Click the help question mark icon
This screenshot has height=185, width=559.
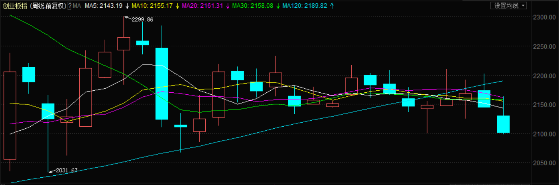(69, 6)
